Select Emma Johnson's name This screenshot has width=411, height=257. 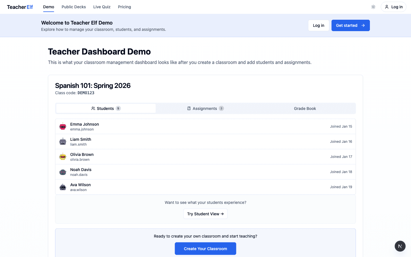tap(84, 124)
